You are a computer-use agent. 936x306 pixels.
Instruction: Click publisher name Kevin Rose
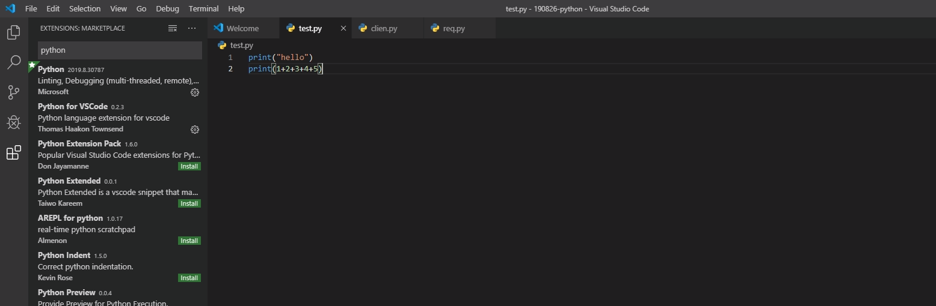(x=55, y=278)
